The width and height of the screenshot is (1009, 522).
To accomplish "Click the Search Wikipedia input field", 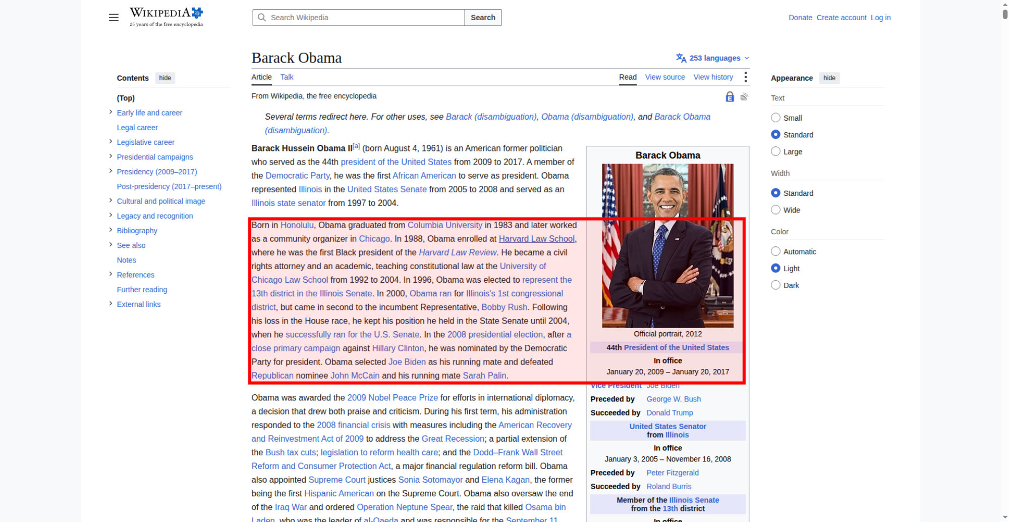I will (359, 18).
